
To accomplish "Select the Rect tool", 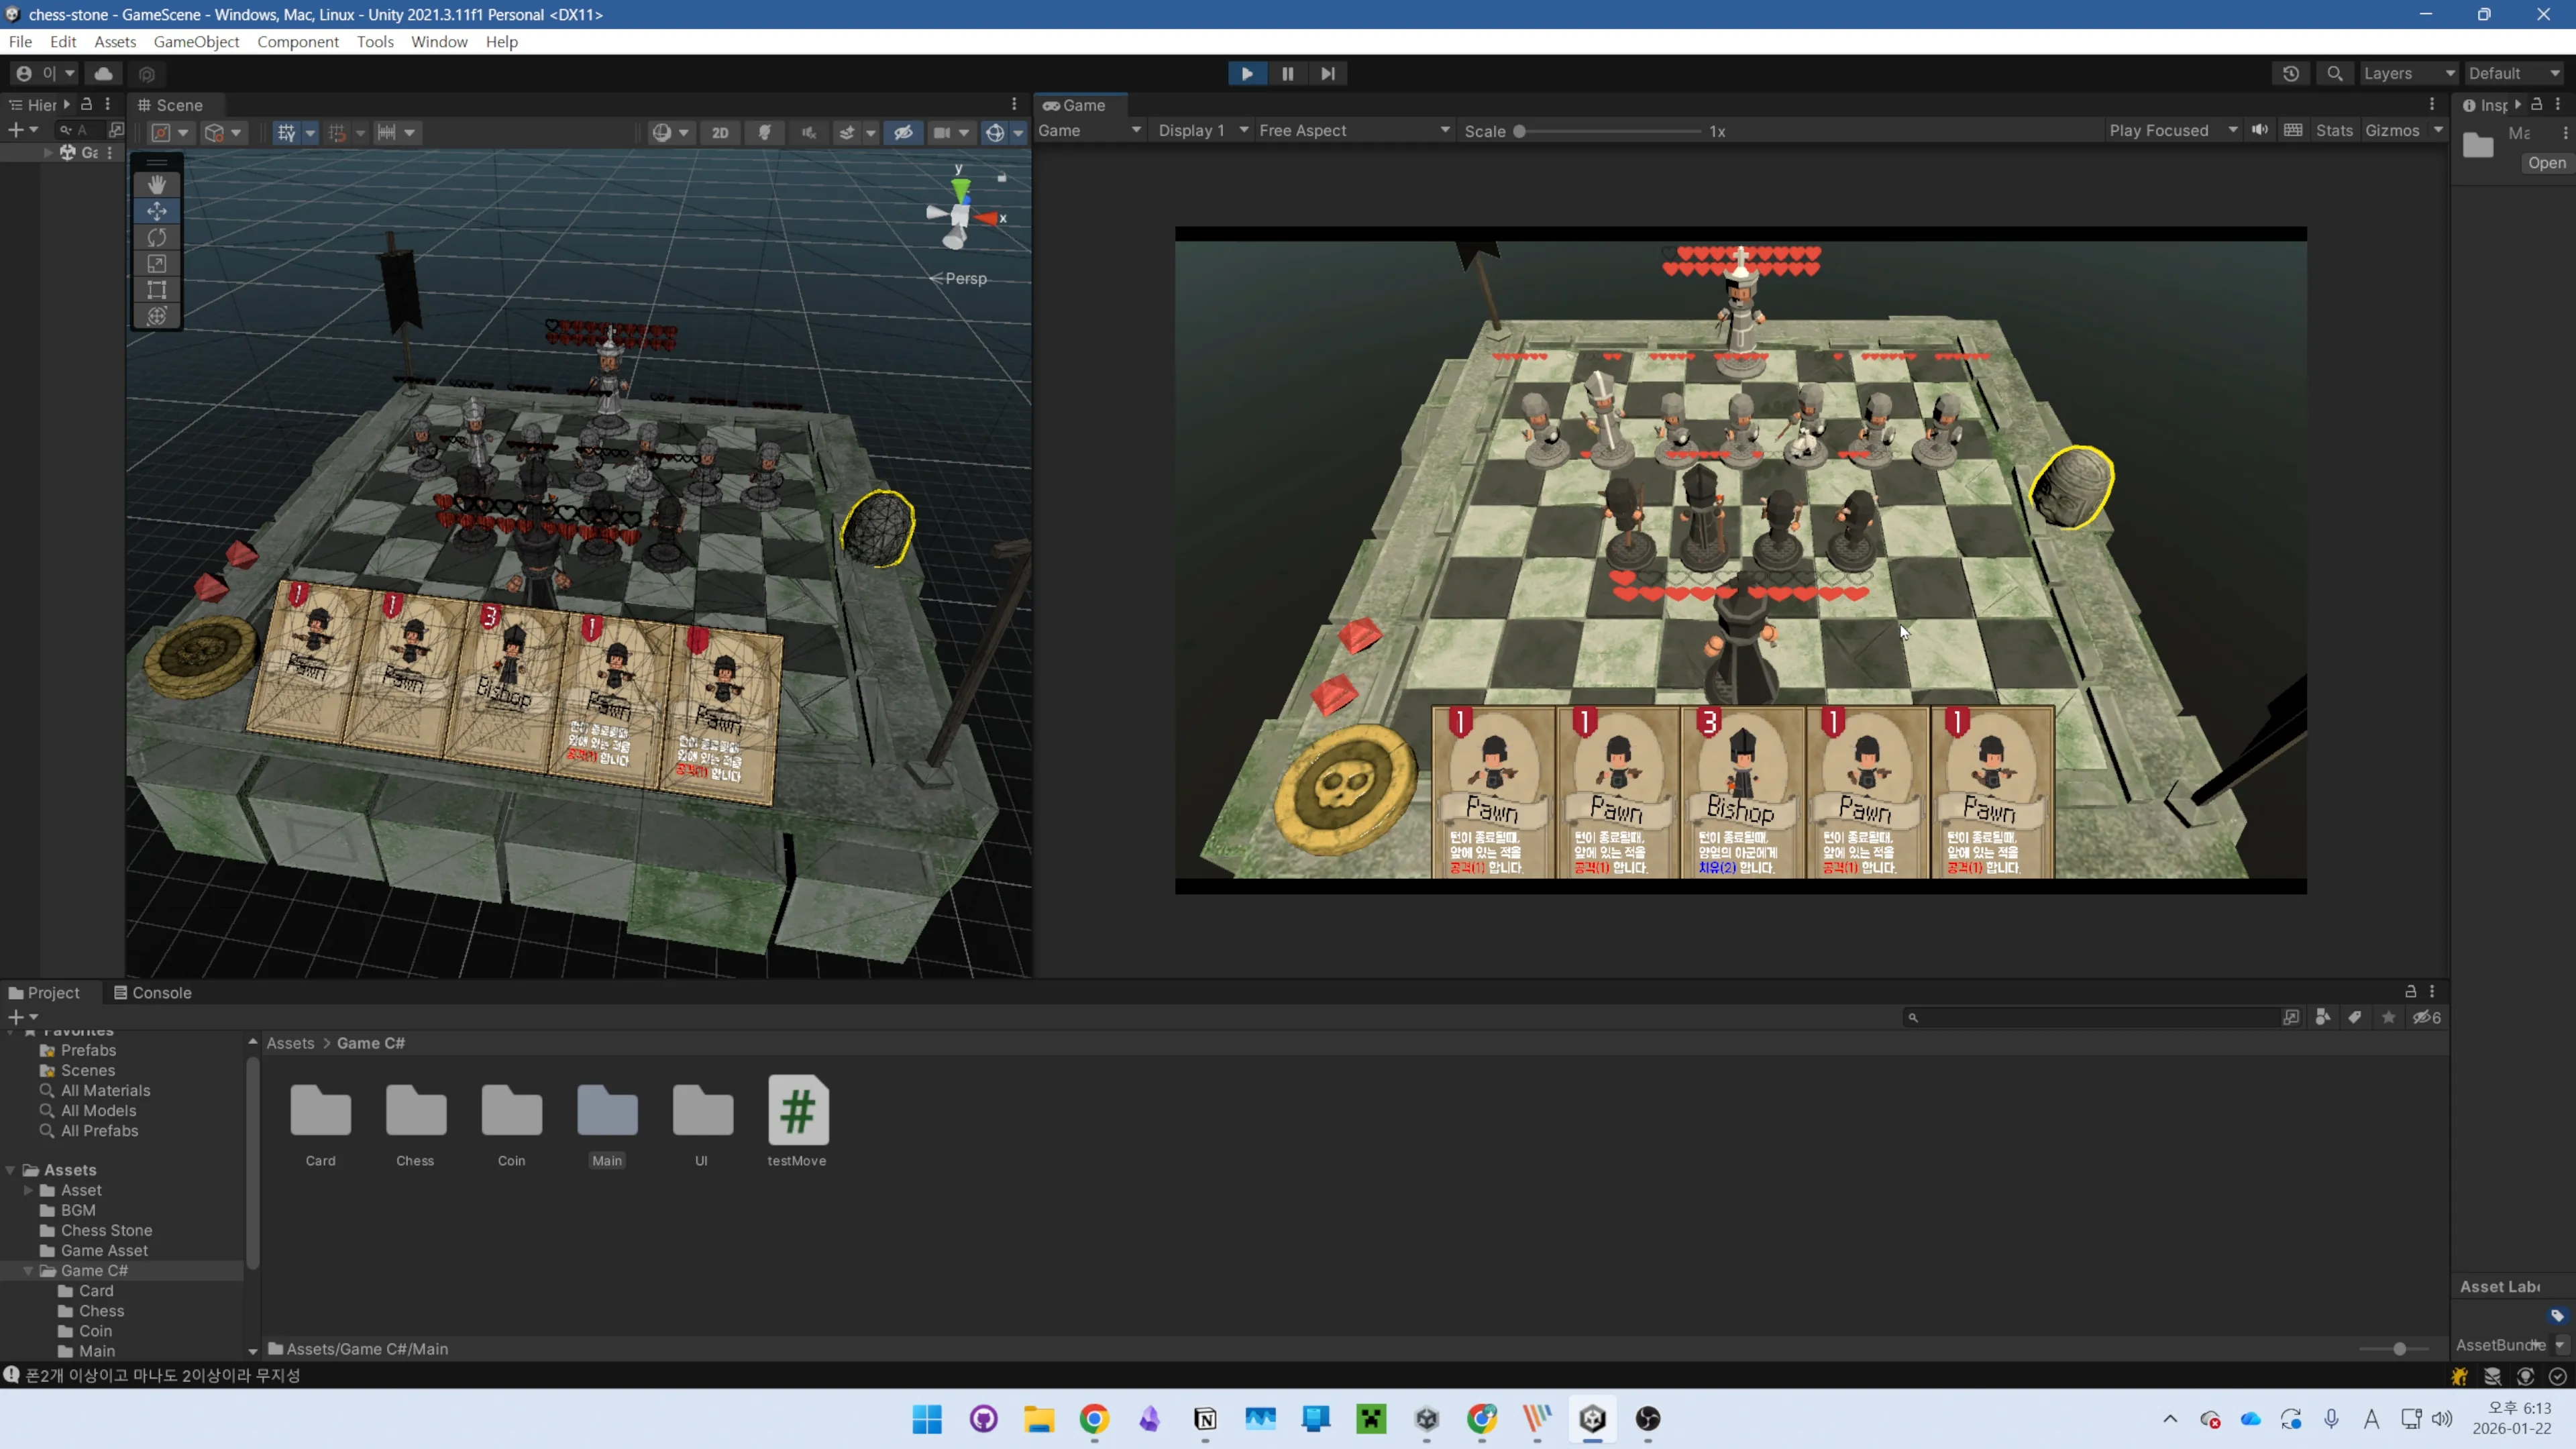I will [157, 290].
